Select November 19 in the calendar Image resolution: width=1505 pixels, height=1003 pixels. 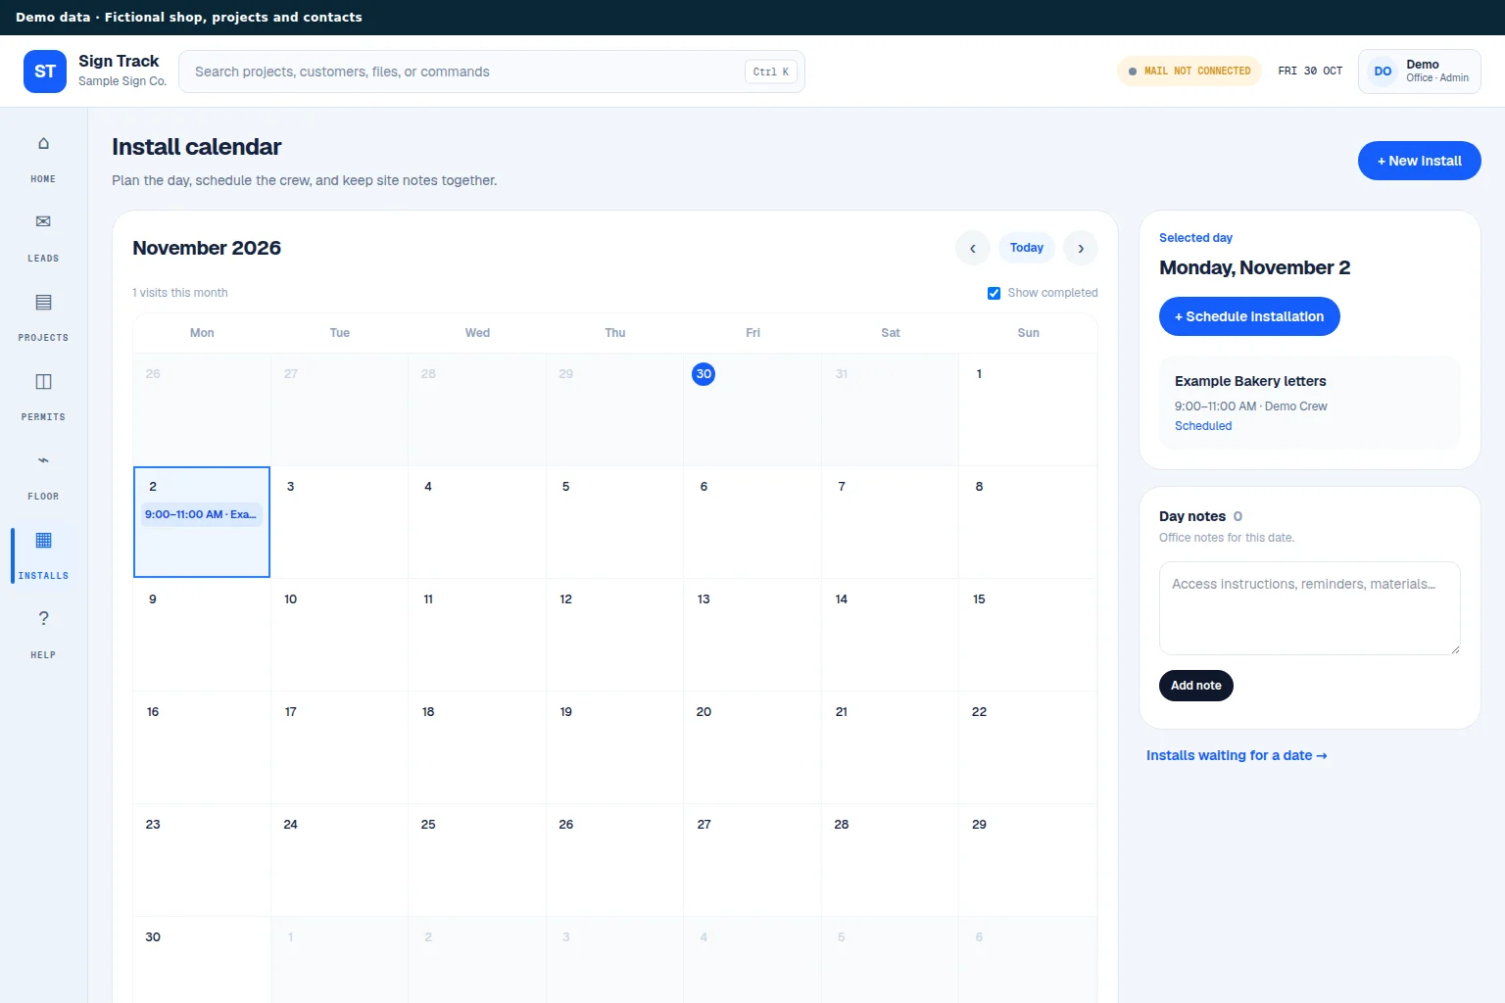pyautogui.click(x=614, y=747)
